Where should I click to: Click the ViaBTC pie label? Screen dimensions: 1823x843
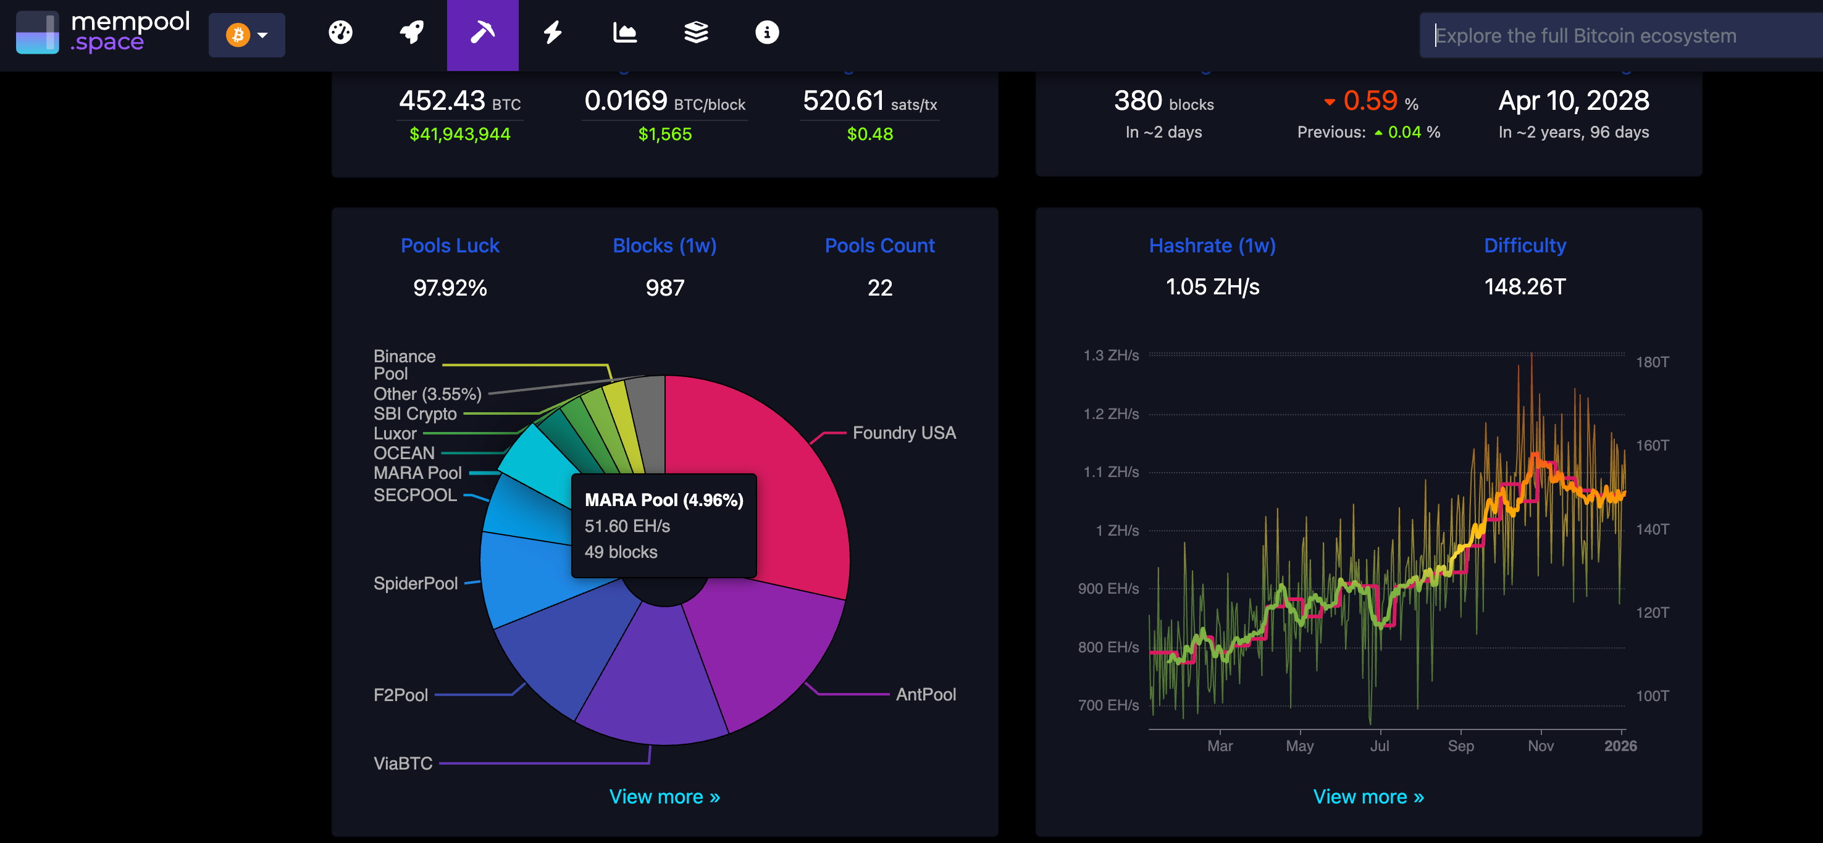pos(403,763)
